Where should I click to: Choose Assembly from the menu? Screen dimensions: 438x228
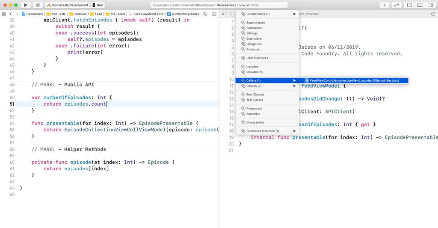click(x=267, y=114)
